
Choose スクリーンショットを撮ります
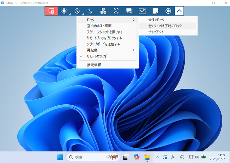pyautogui.click(x=108, y=32)
